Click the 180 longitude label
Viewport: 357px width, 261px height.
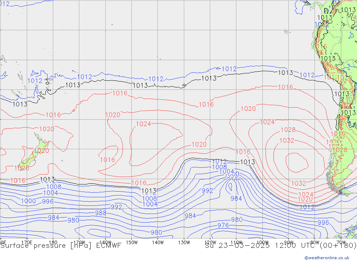53,242
